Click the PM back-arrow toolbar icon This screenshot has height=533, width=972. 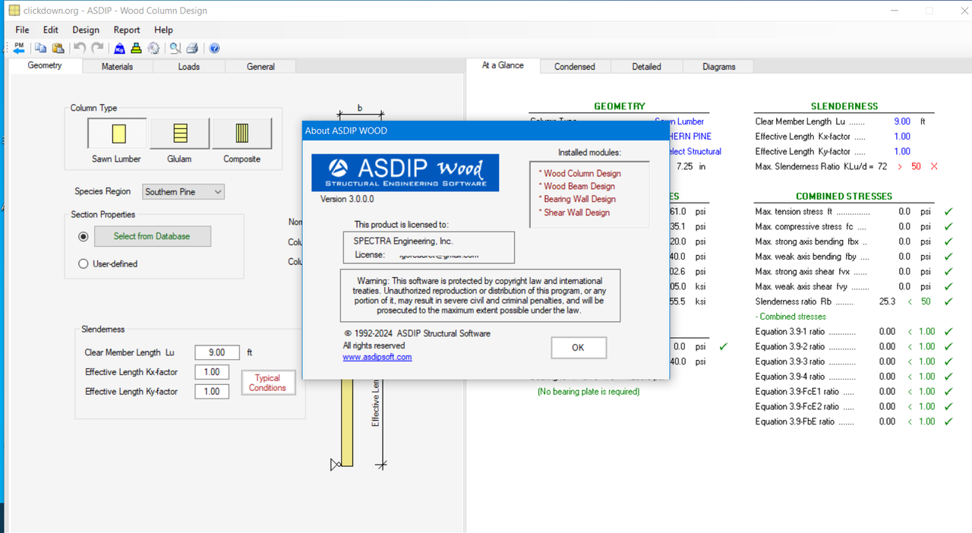coord(19,48)
